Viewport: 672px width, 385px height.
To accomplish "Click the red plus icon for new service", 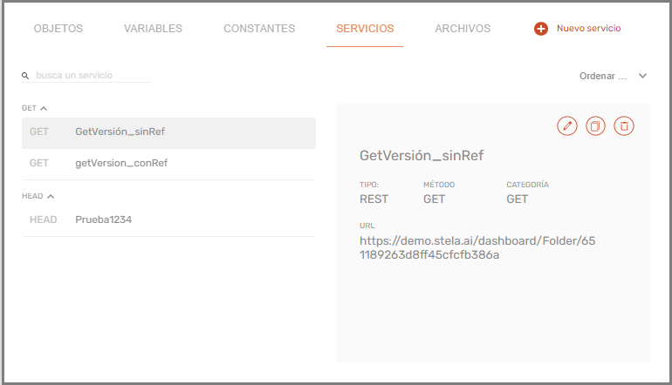I will click(541, 29).
